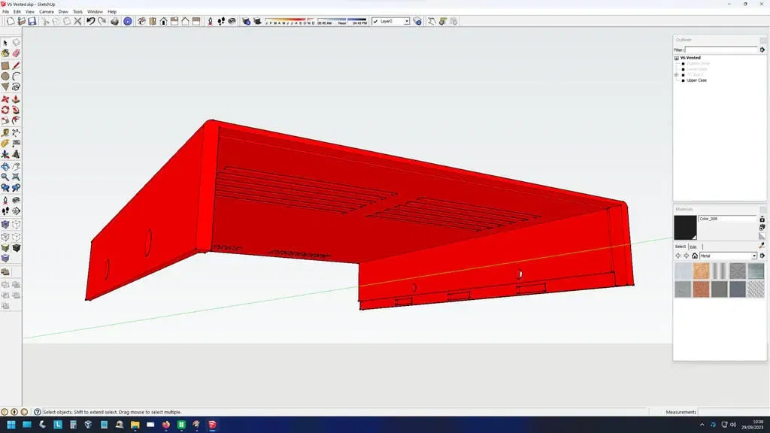Click the Zoom Extents tool
This screenshot has width=770, height=433.
17,177
